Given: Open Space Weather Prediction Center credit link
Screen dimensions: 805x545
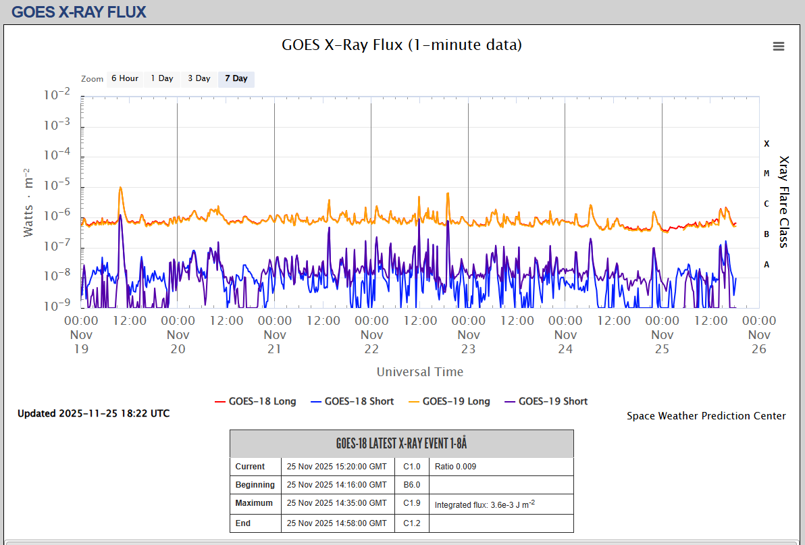Looking at the screenshot, I should click(x=706, y=416).
